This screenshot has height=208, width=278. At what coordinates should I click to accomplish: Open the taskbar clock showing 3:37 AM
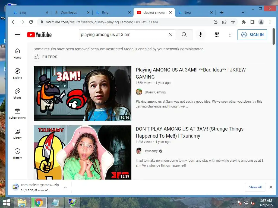266,203
